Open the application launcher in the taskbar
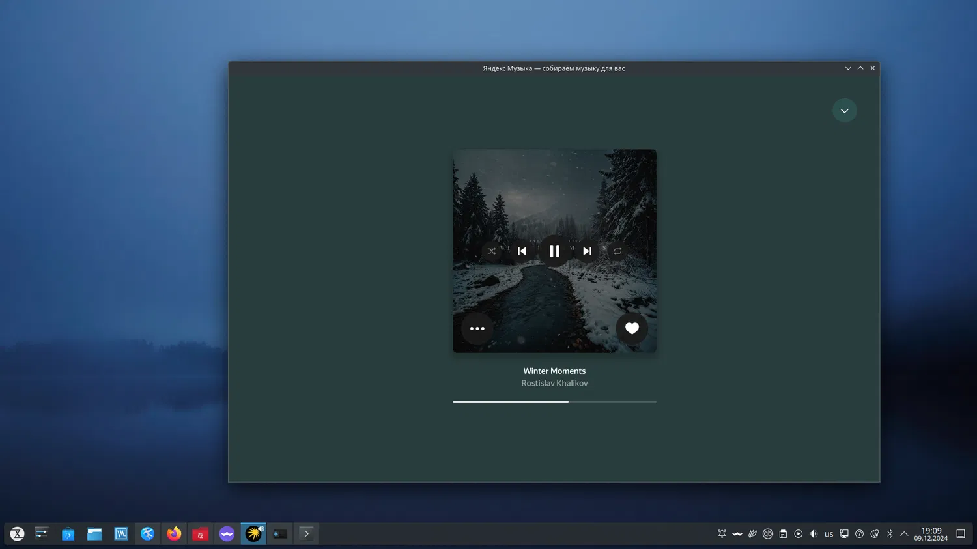The image size is (977, 549). pos(18,534)
